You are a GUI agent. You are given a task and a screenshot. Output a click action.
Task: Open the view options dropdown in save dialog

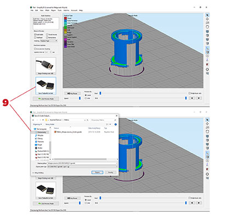click(110, 124)
